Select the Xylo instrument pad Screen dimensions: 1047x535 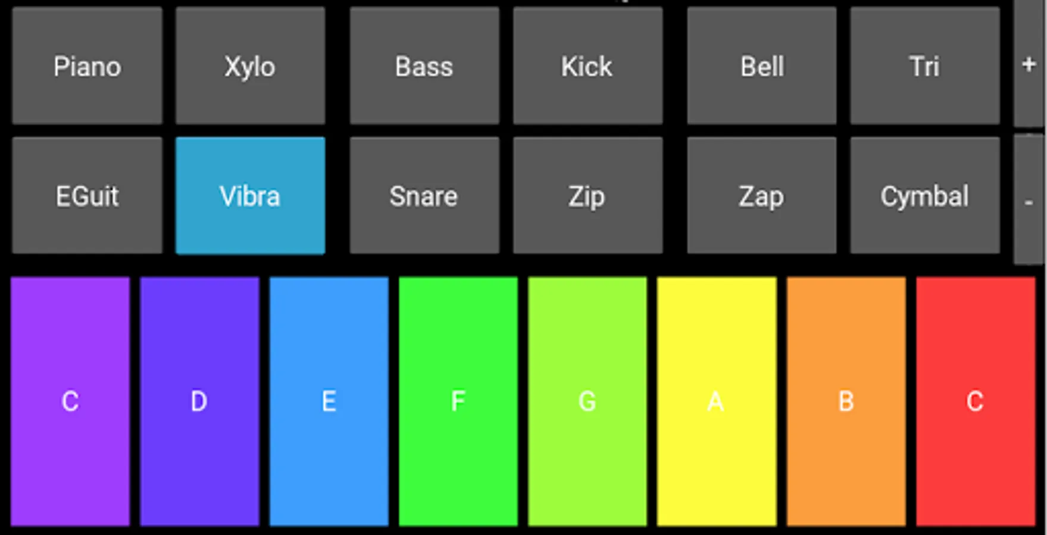250,67
